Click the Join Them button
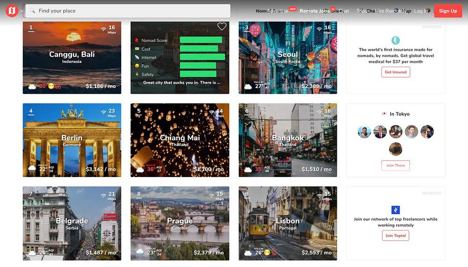 [395, 165]
